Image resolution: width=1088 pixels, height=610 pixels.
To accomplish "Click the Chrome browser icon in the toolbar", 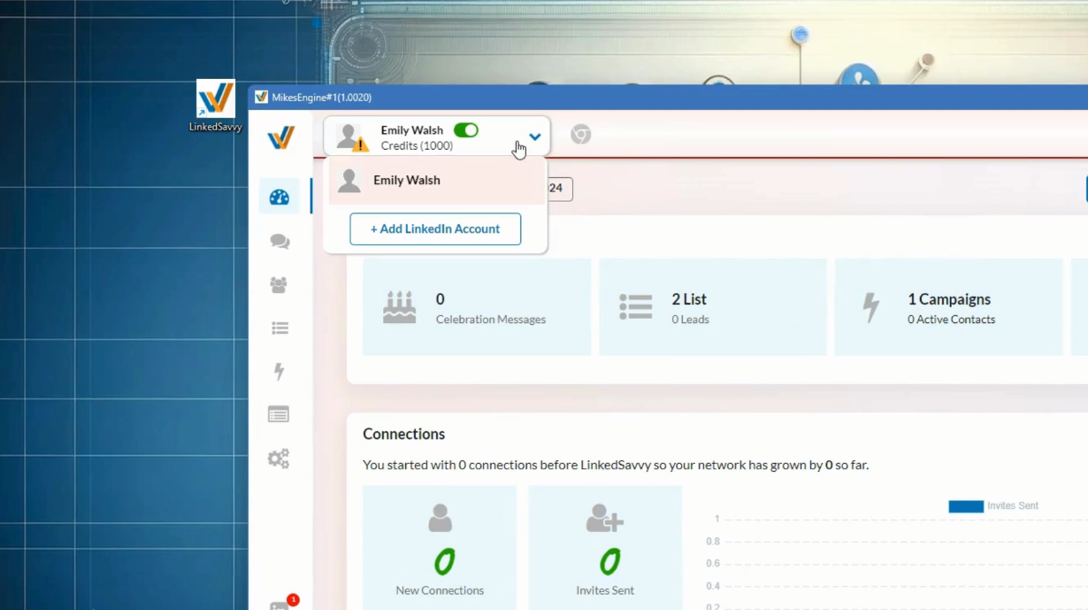I will [580, 133].
